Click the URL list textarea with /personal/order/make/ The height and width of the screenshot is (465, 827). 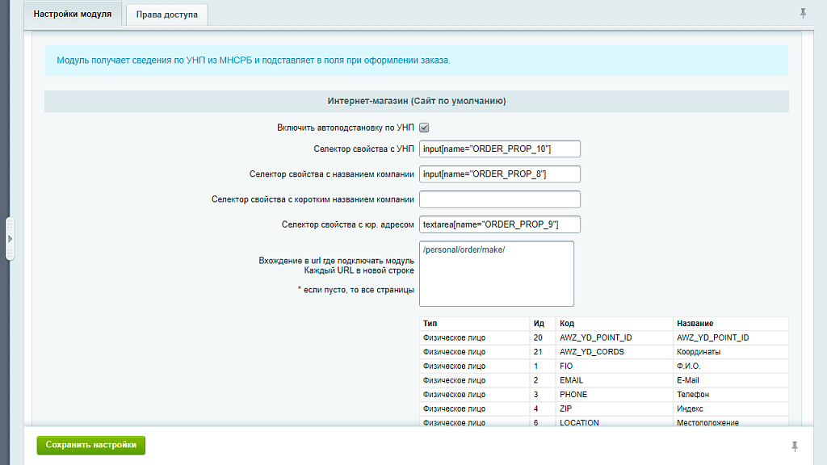click(x=497, y=274)
